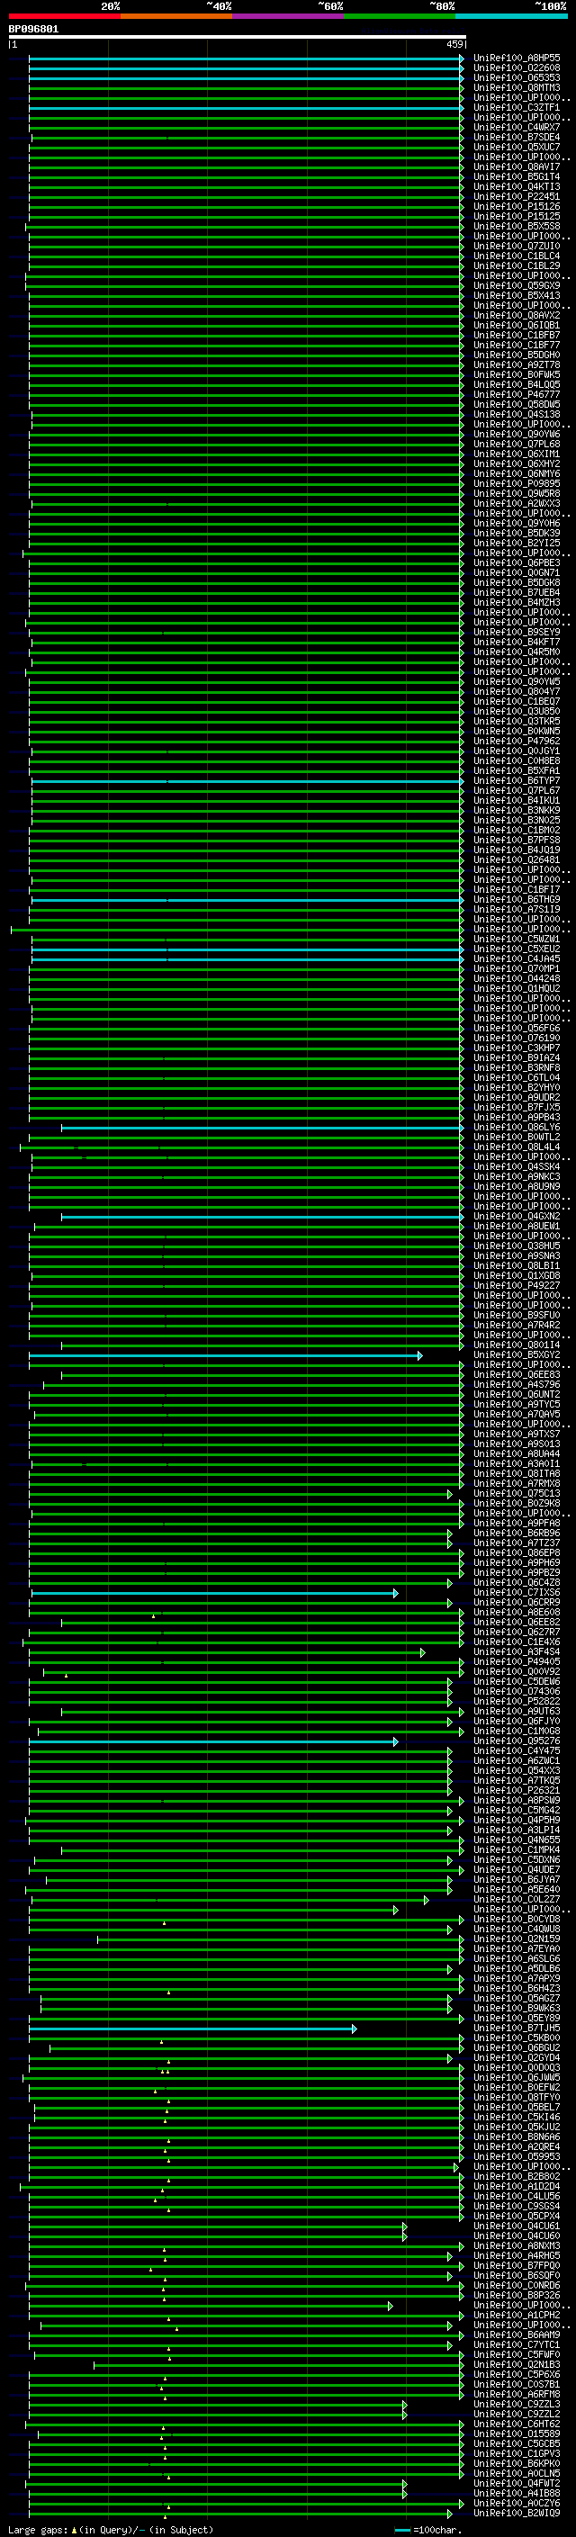Select the UniRef100_B9SFU0 label
The image size is (576, 2537).
(517, 1316)
